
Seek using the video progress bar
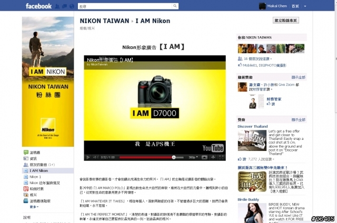coord(151,157)
